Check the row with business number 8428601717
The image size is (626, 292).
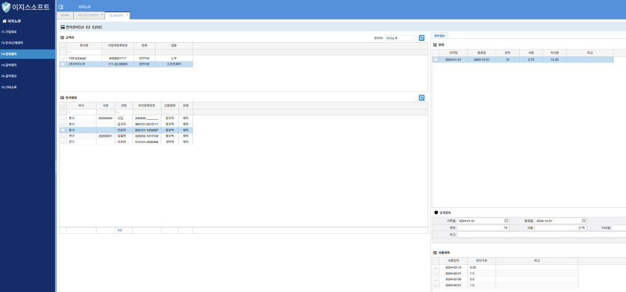pos(63,58)
